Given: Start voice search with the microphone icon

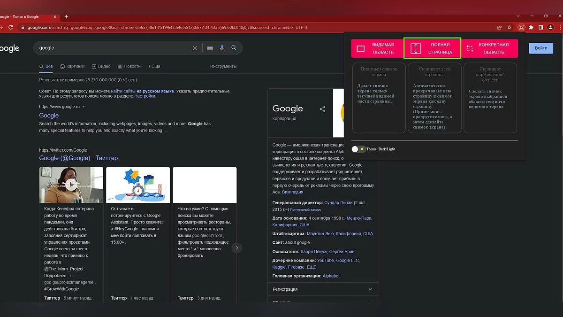Looking at the screenshot, I should (x=222, y=48).
